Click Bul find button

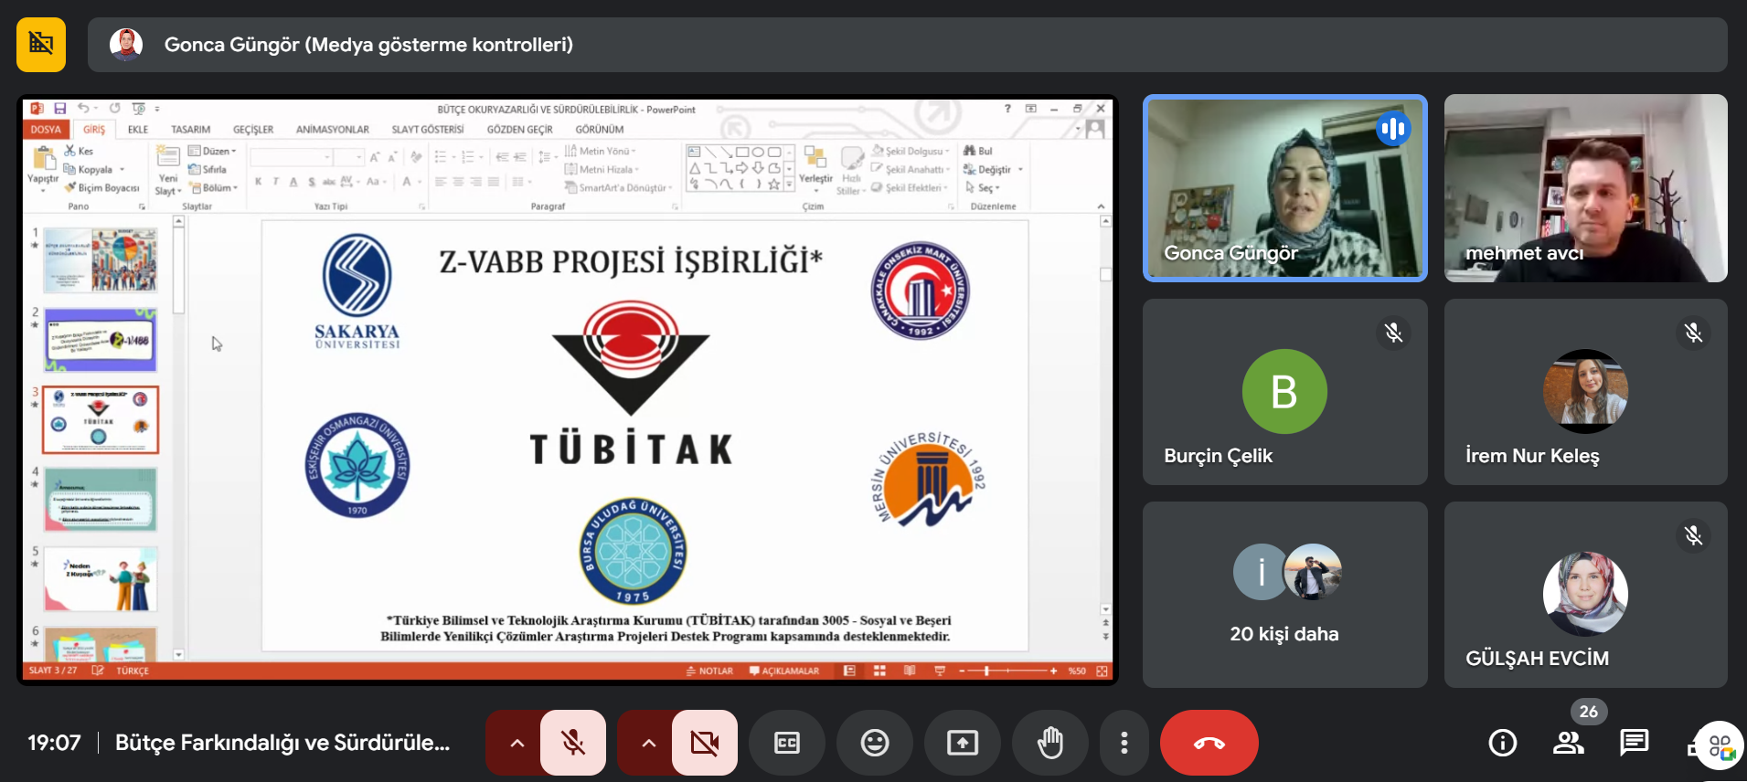click(978, 151)
